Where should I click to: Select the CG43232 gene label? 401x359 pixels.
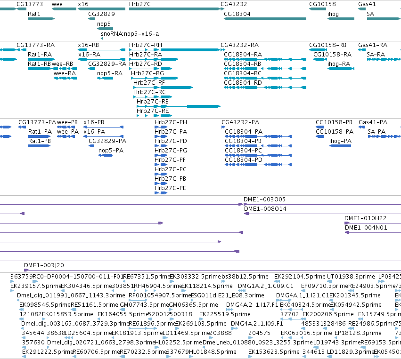pos(234,4)
